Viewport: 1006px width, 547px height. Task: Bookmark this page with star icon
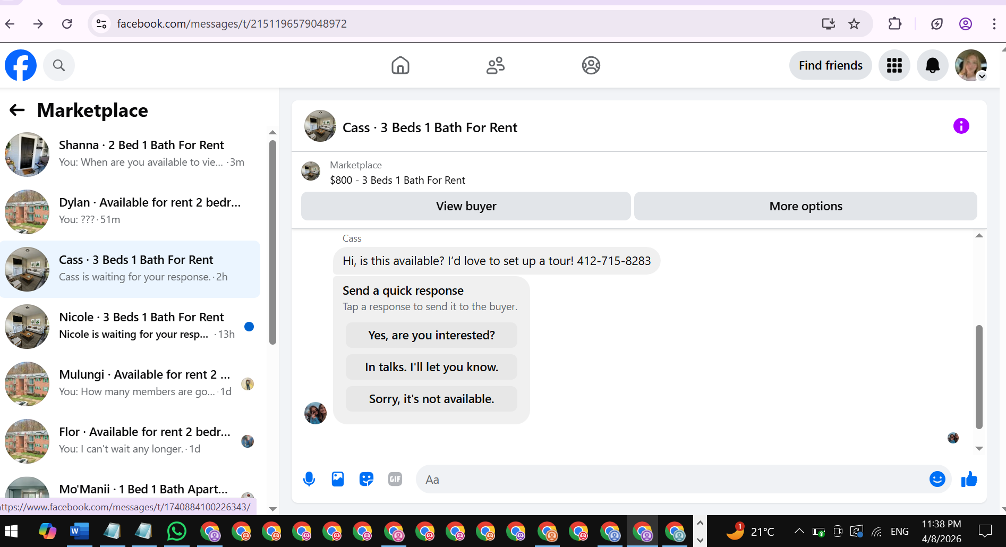pos(854,24)
